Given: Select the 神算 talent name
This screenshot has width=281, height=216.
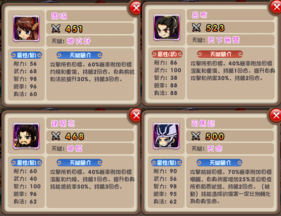Looking at the screenshot, I should 75,149.
